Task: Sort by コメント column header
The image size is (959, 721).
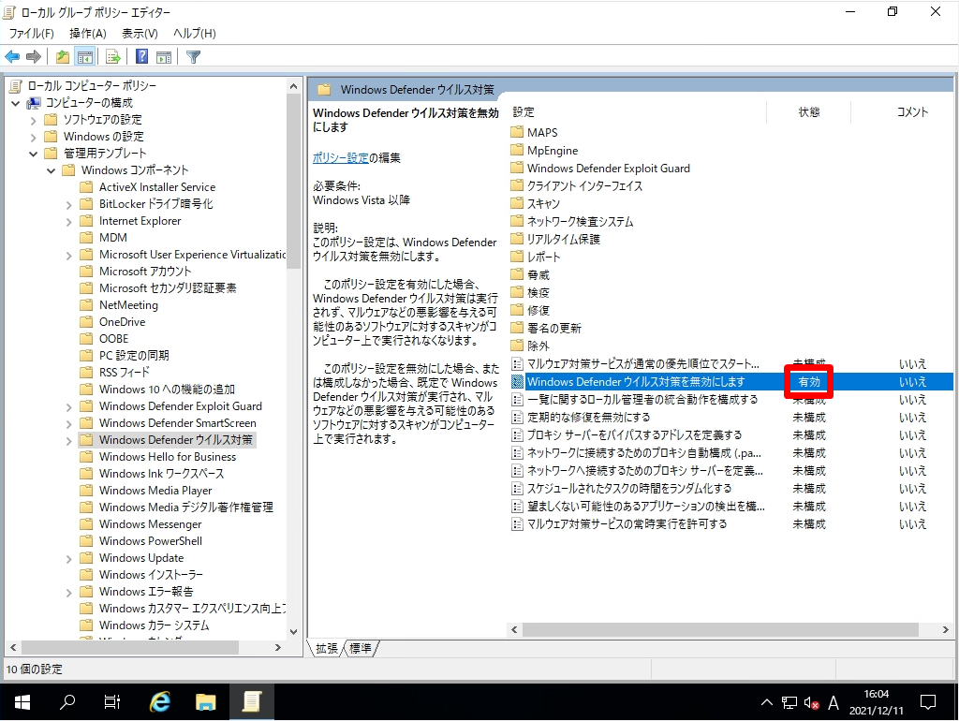Action: pos(902,112)
